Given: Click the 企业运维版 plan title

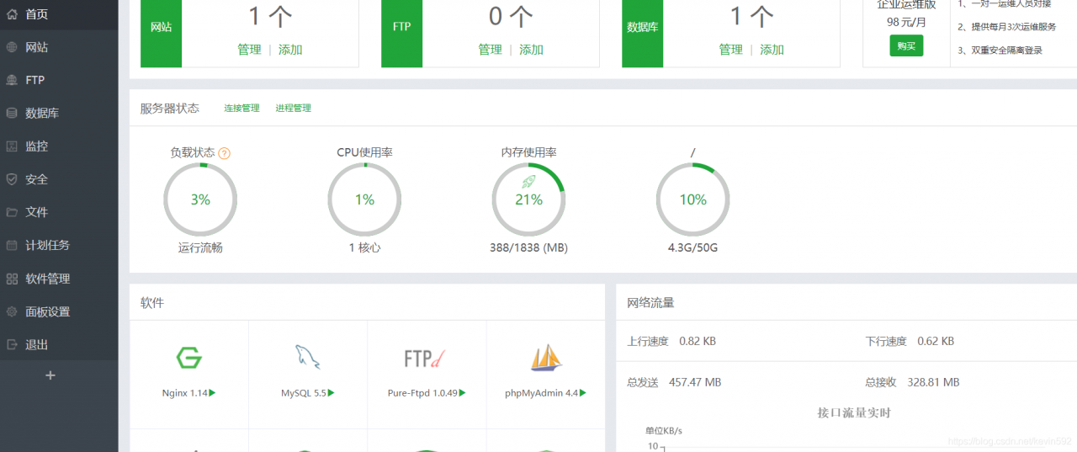Looking at the screenshot, I should click(x=906, y=5).
